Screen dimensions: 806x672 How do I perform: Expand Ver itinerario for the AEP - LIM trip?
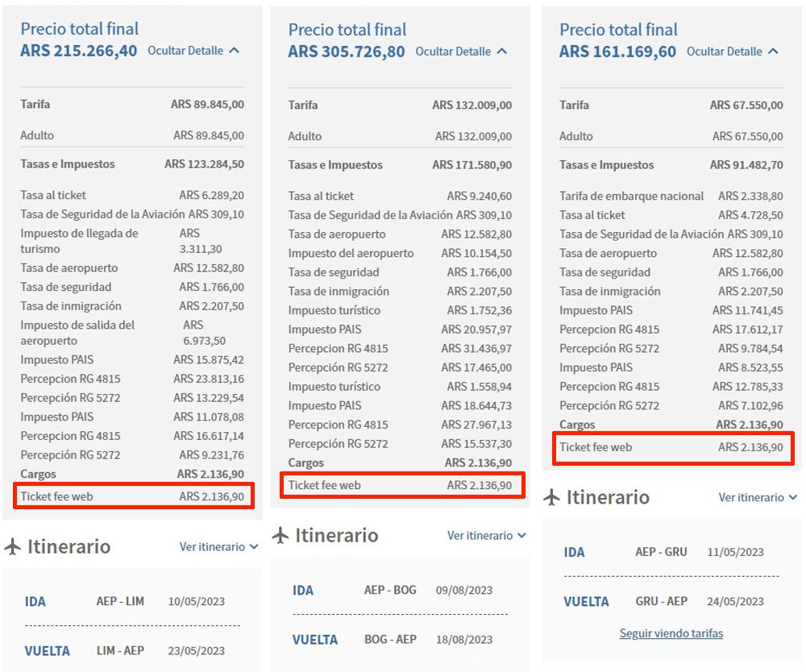point(218,547)
